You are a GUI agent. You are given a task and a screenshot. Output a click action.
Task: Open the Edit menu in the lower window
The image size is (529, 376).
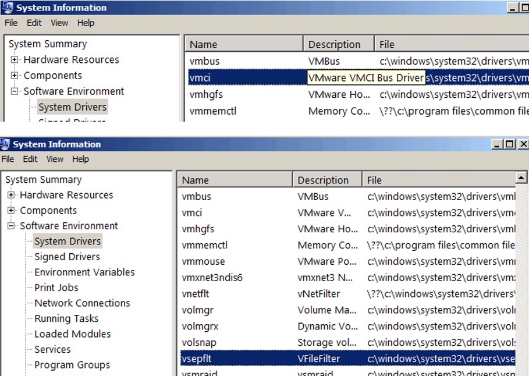30,159
